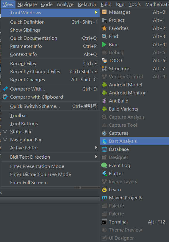Click the green Run play icon
Image resolution: width=169 pixels, height=242 pixels.
pyautogui.click(x=104, y=45)
